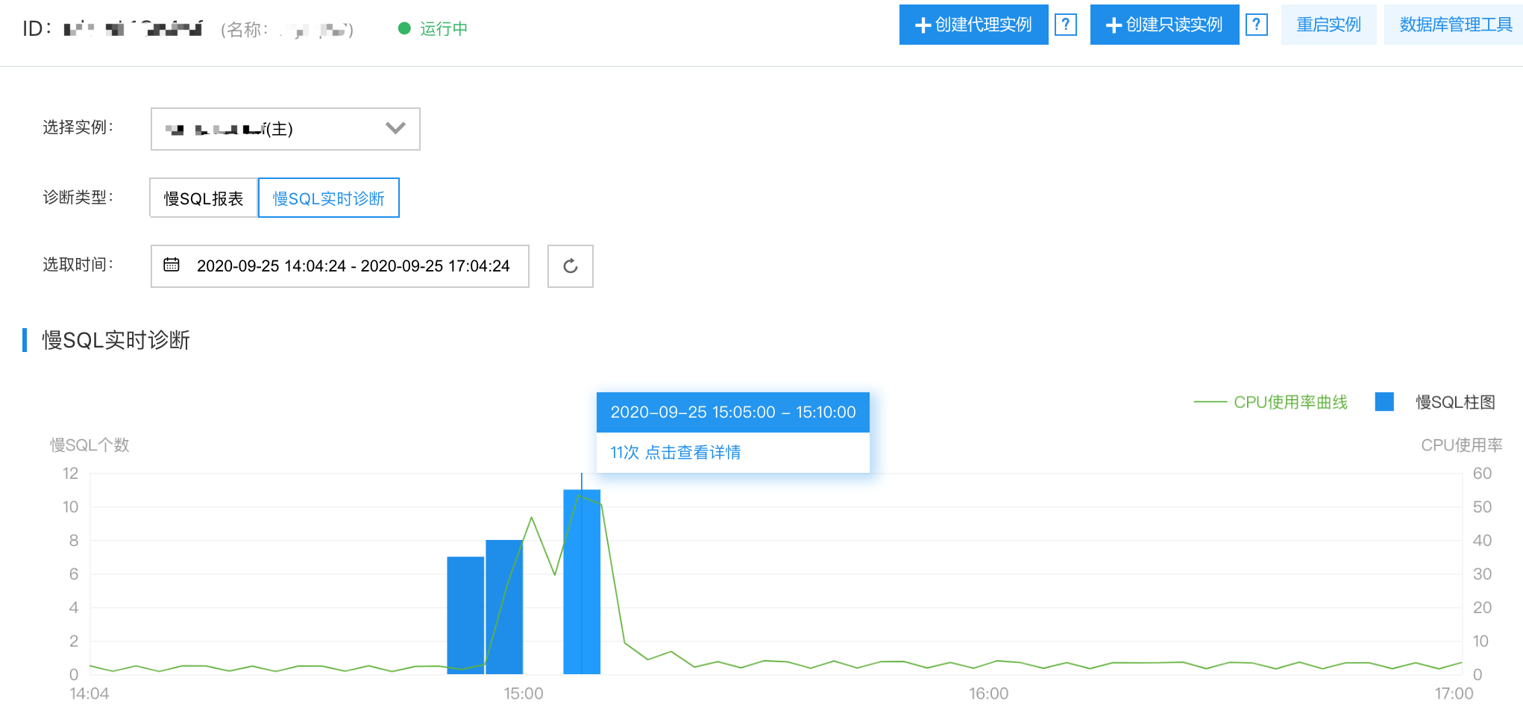Click the first slow SQL bar before 15:00
Screen dimensions: 1523x707
465,615
